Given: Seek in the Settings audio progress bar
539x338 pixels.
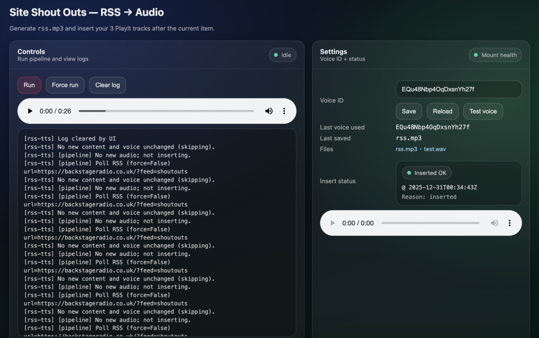Looking at the screenshot, I should click(430, 223).
